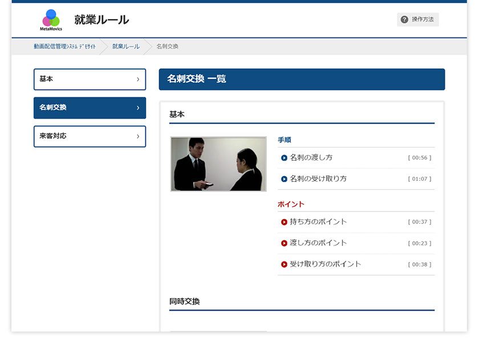Click the 00:38 duration text
Image resolution: width=479 pixels, height=342 pixels.
tap(420, 264)
